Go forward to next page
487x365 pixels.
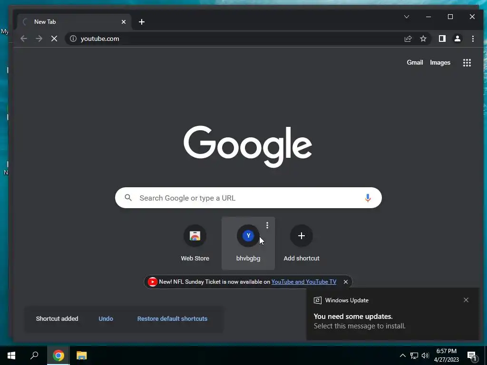[x=39, y=39]
